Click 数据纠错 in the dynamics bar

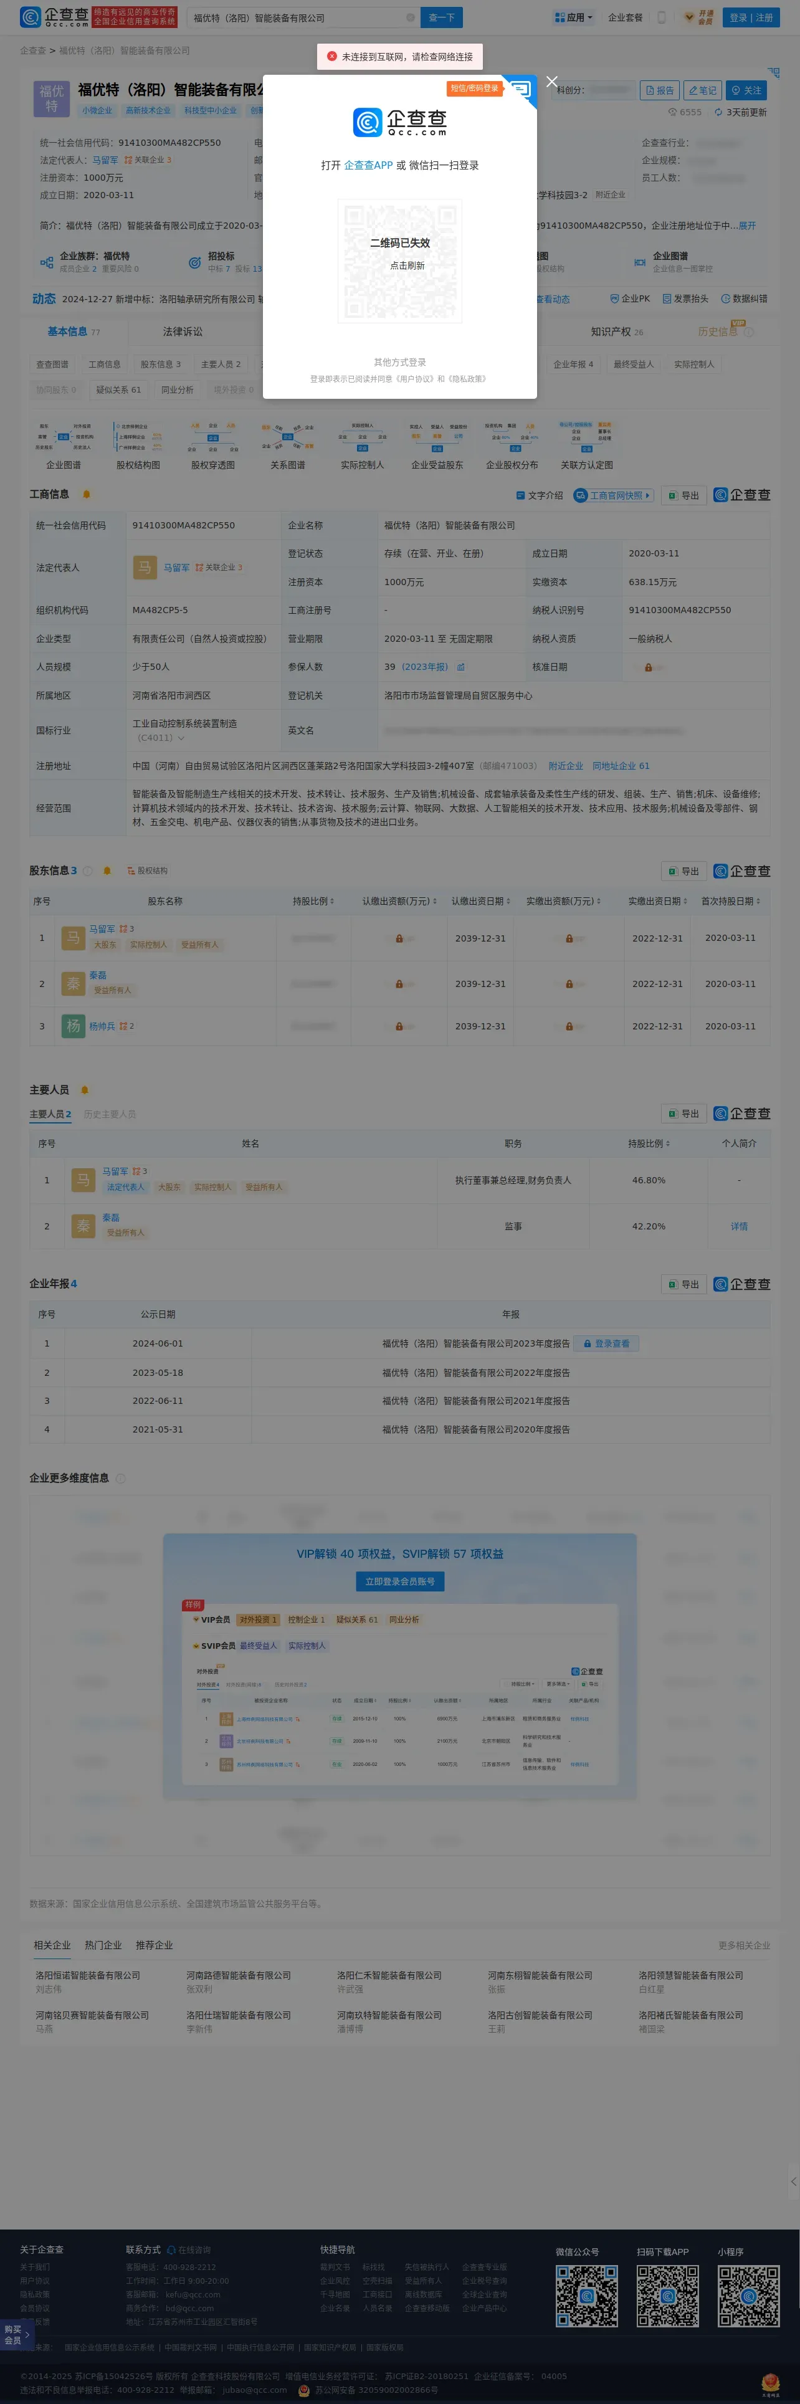click(x=744, y=298)
